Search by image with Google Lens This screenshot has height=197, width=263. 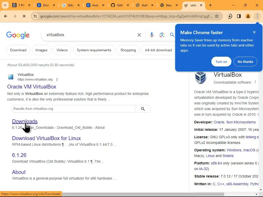pos(162,35)
